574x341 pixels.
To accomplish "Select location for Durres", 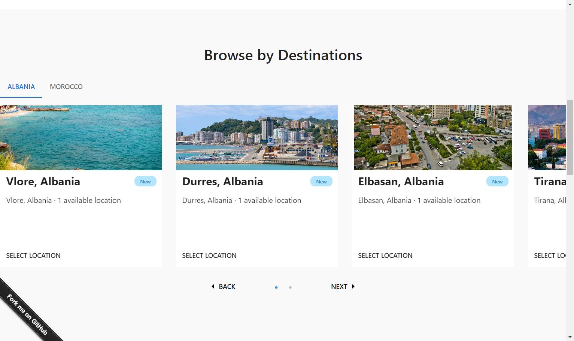I will click(209, 256).
